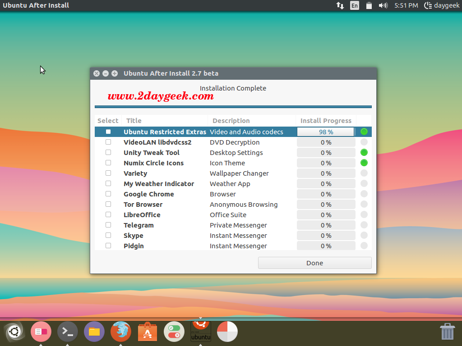Viewport: 462px width, 346px height.
Task: Click the status dot in the LibreOffice row
Action: pos(364,214)
